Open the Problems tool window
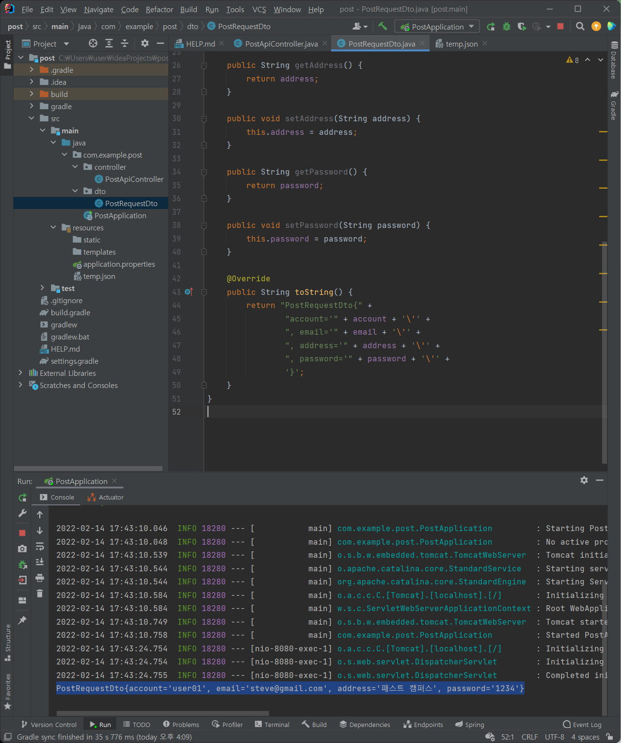Screen dimensions: 621x743 click(181, 725)
